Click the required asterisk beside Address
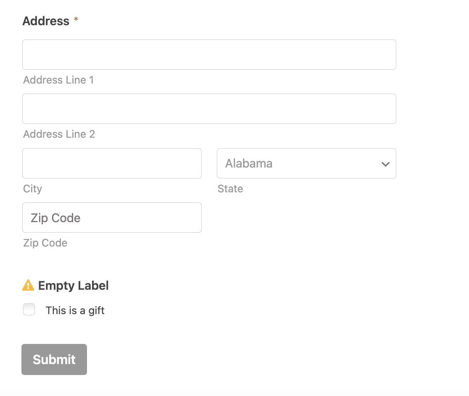The image size is (469, 396). (x=76, y=19)
